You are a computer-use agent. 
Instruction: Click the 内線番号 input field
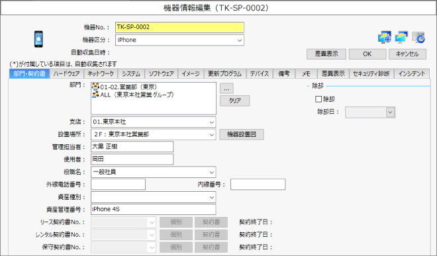point(258,185)
